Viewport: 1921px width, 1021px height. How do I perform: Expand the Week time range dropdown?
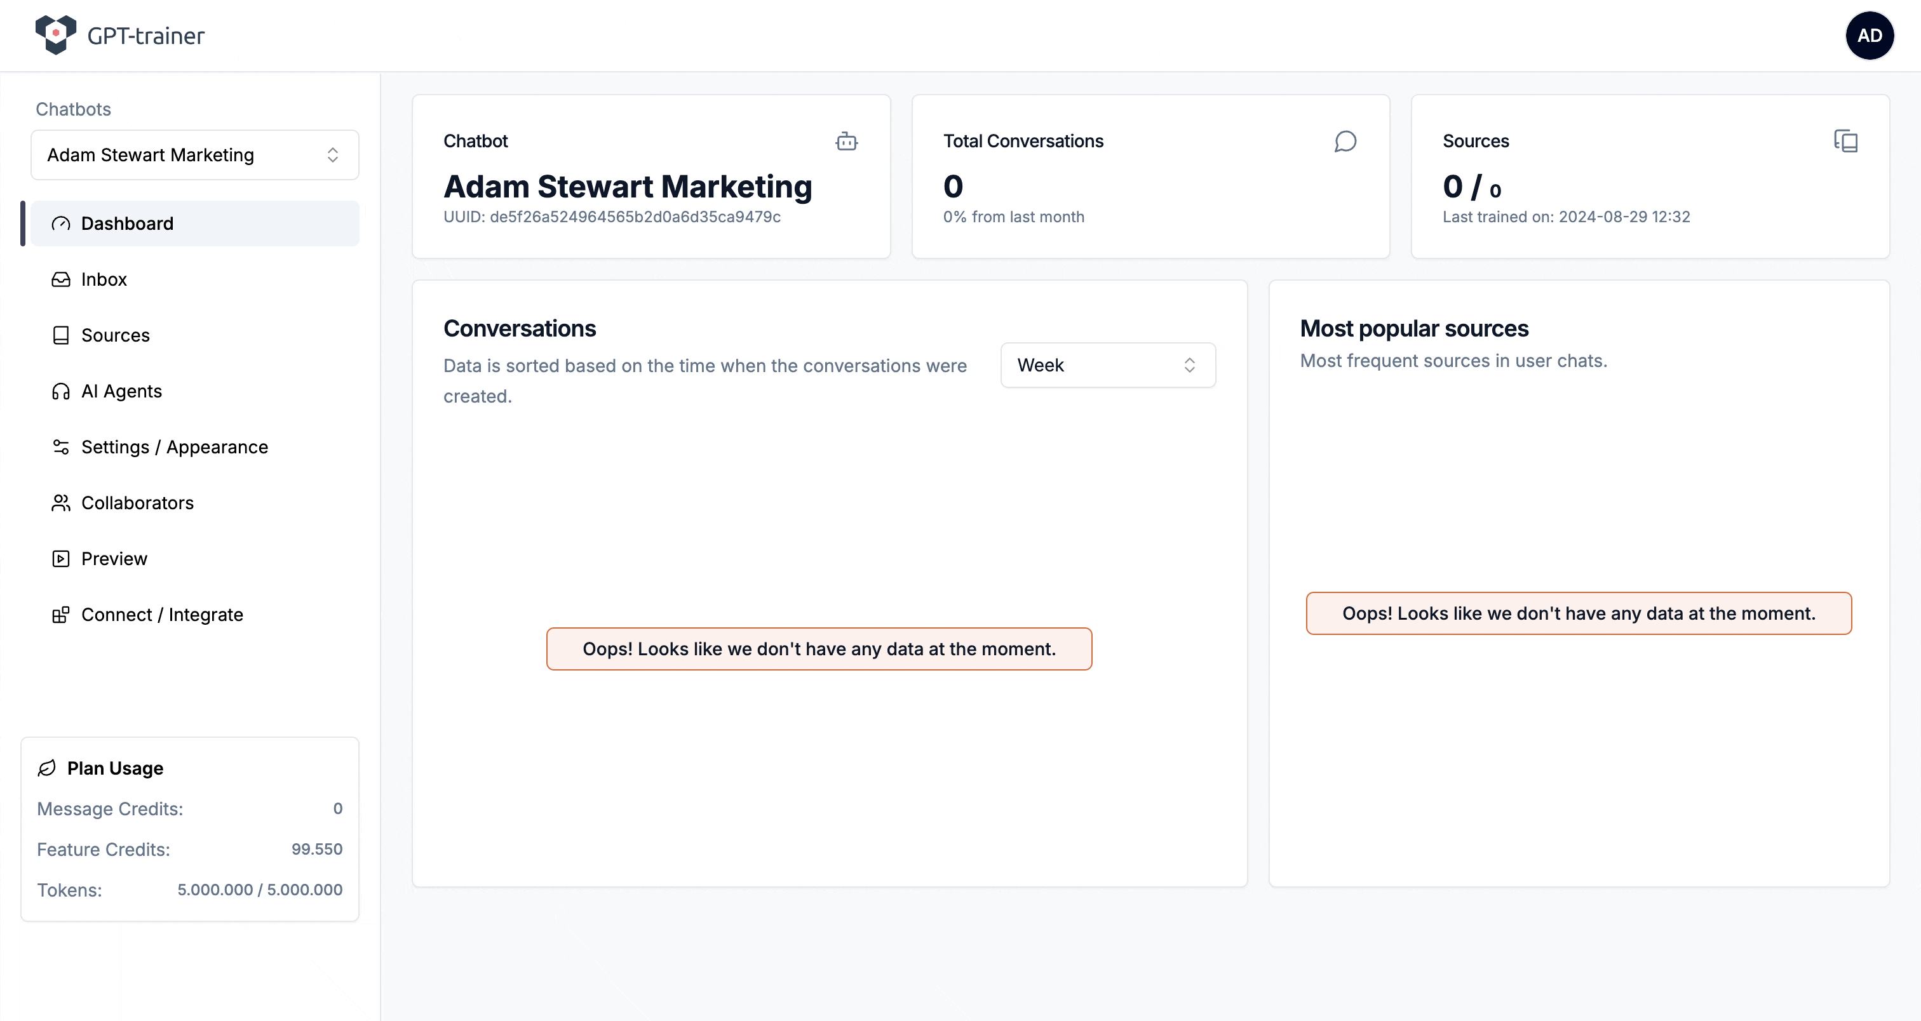1107,365
